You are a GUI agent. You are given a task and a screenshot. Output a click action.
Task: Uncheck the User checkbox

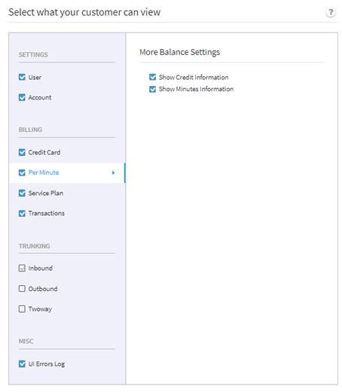click(x=22, y=77)
